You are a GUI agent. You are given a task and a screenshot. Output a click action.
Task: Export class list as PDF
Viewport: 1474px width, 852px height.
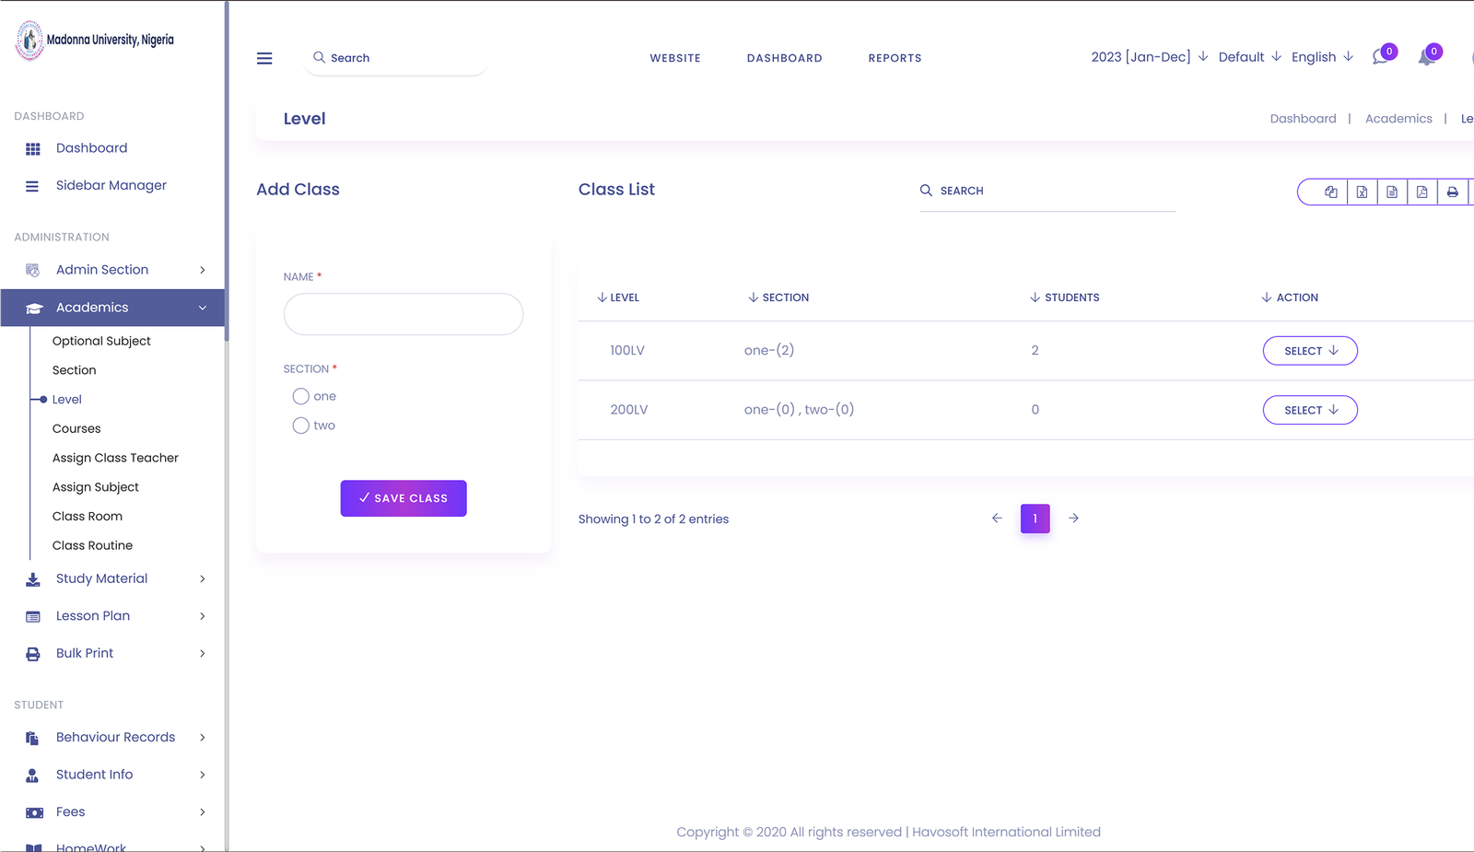[x=1422, y=192]
